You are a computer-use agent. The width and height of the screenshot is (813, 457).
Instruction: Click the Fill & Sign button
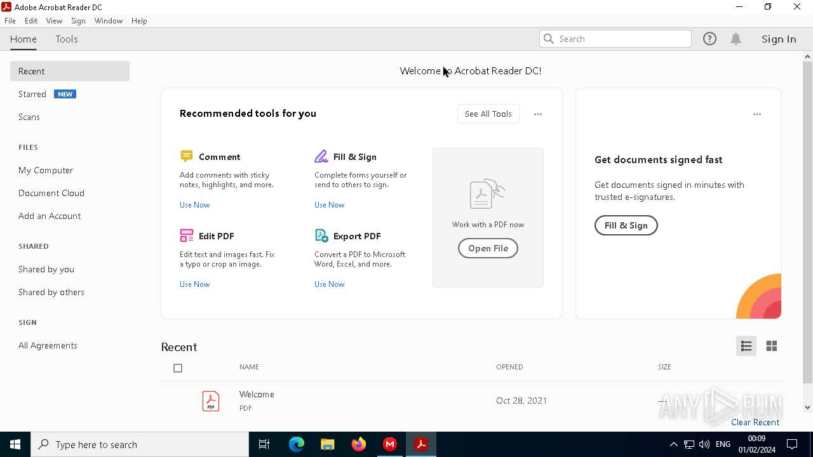point(626,225)
